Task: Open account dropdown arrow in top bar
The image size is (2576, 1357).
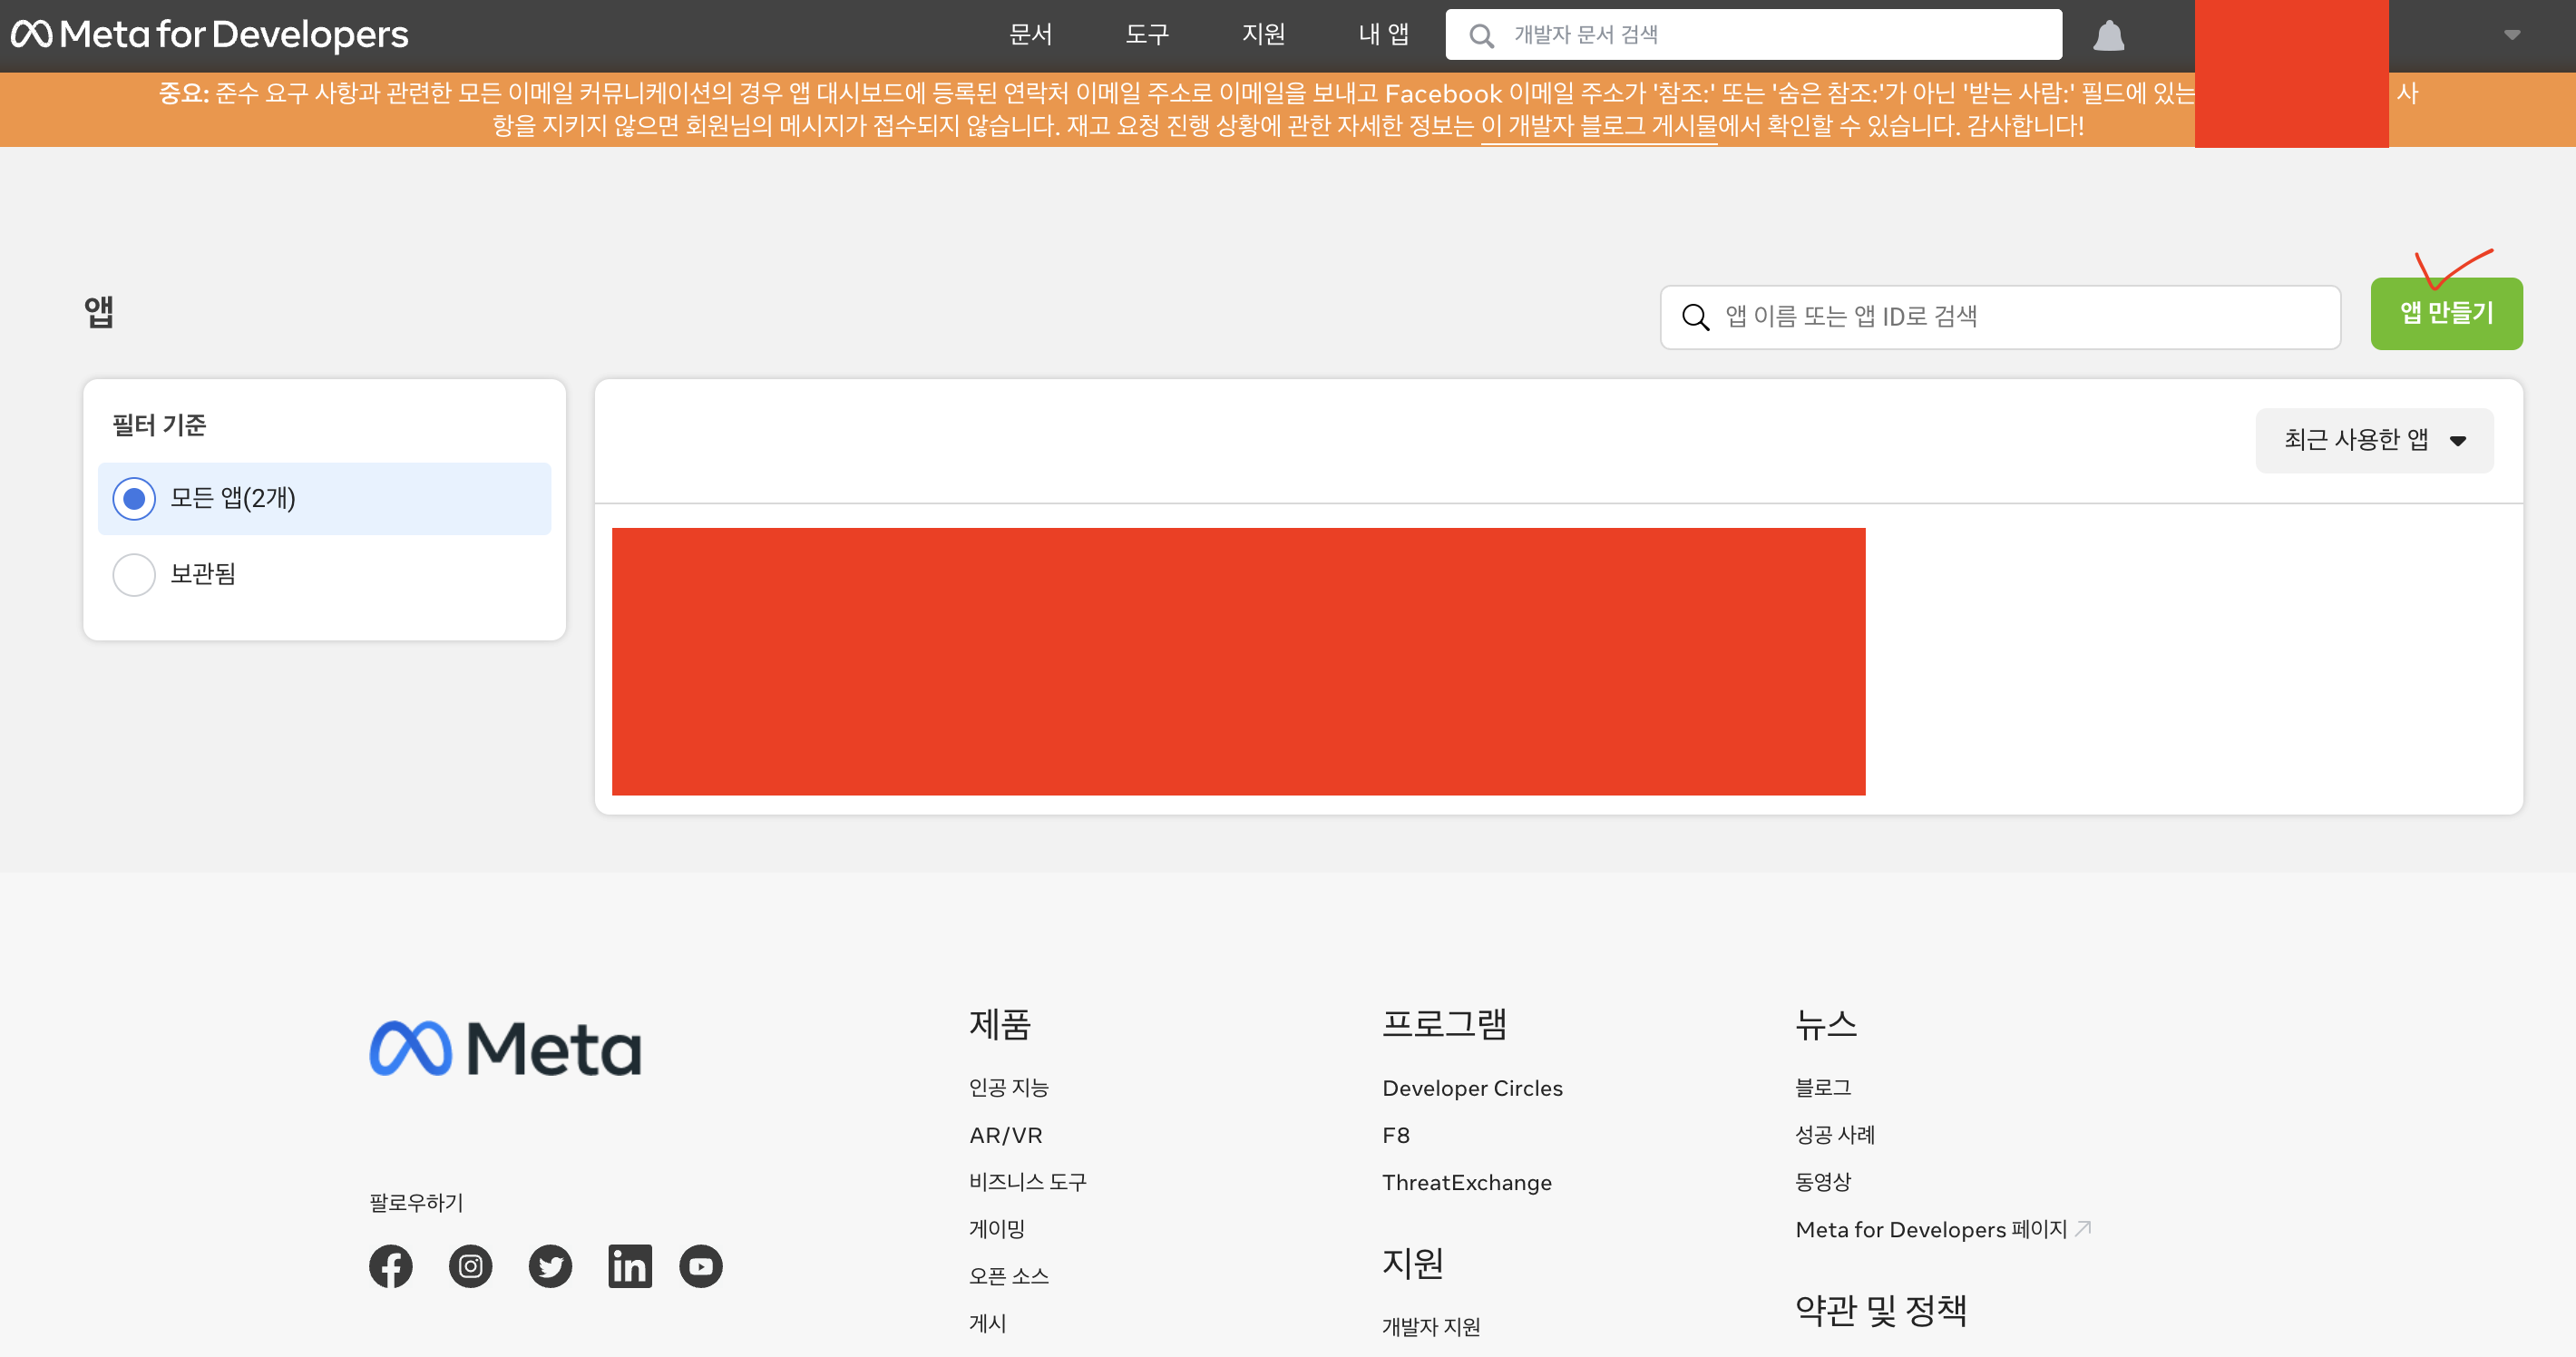Action: click(2511, 35)
